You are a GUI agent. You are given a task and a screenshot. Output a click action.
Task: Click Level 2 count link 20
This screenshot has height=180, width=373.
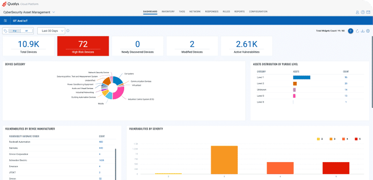pos(346,84)
